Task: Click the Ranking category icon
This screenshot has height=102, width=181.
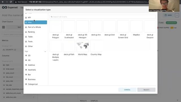Action: (x=26, y=32)
